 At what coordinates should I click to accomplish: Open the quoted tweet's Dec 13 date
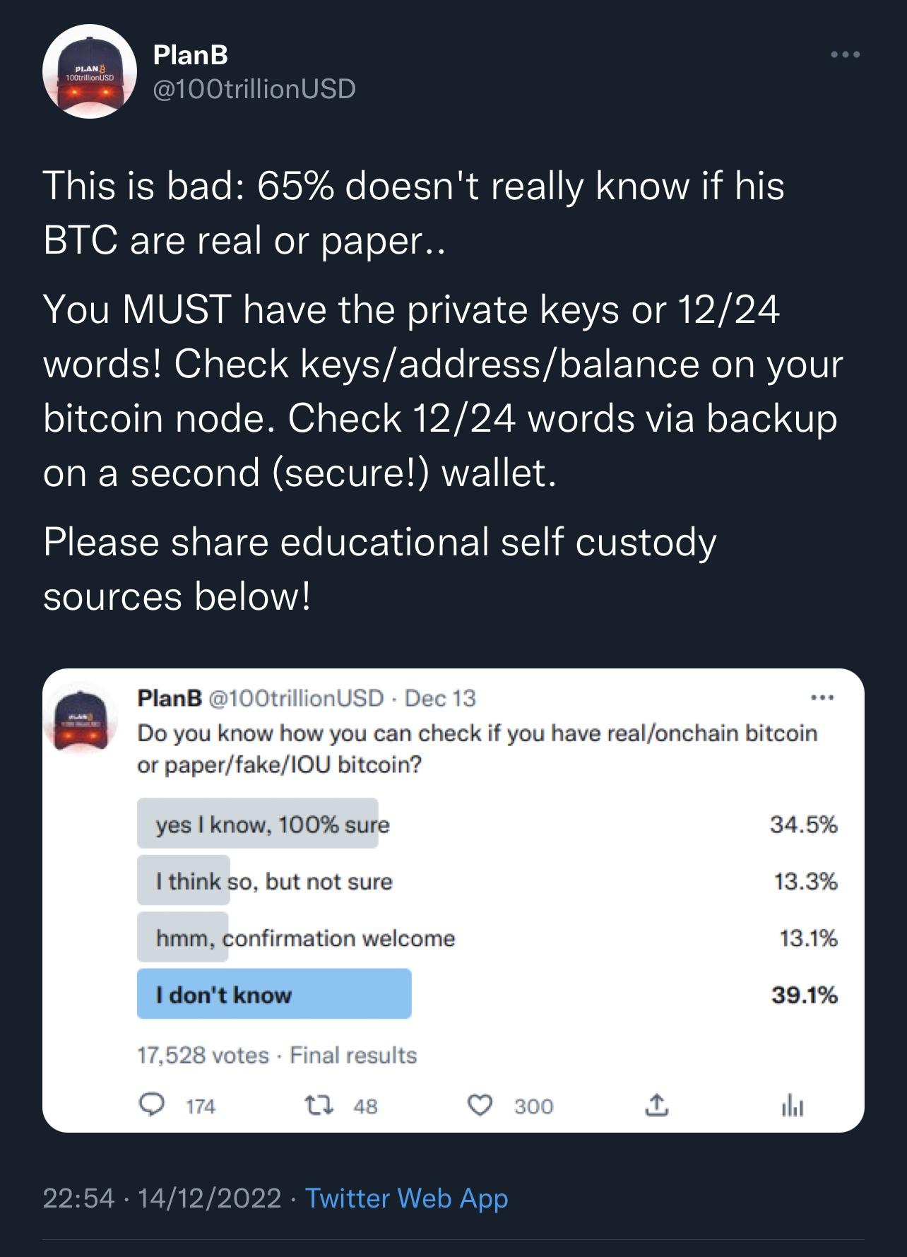click(x=440, y=698)
